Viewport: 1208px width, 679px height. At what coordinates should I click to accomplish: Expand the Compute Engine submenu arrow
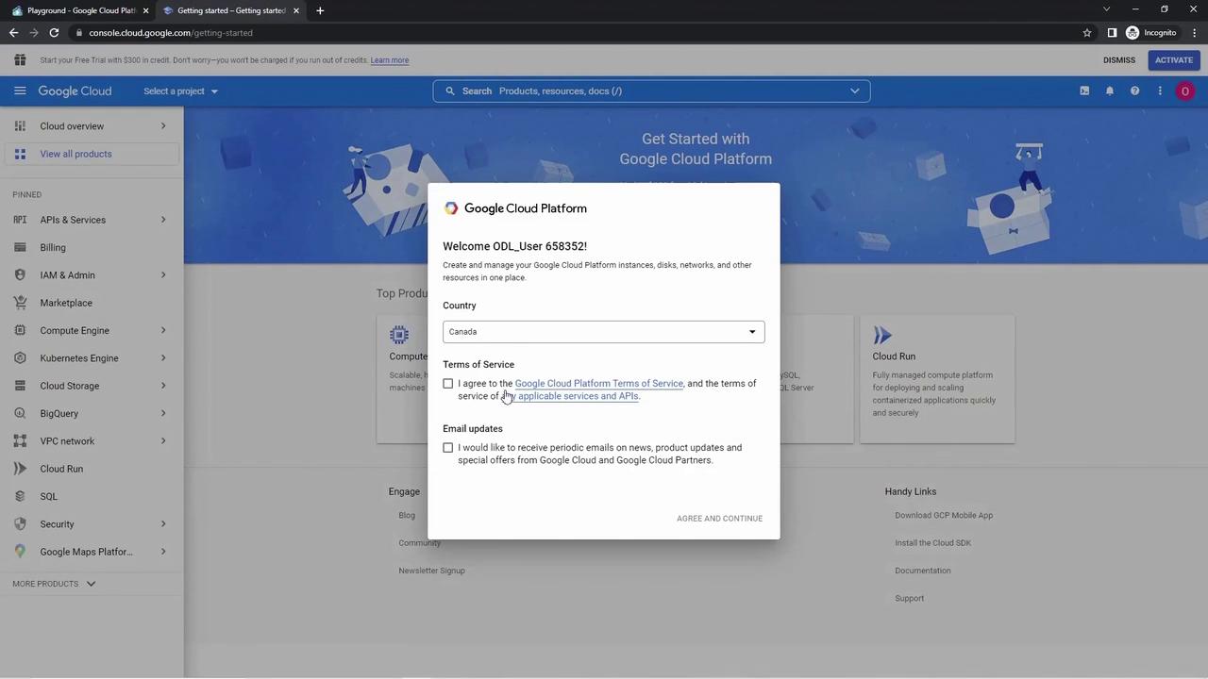coord(163,330)
